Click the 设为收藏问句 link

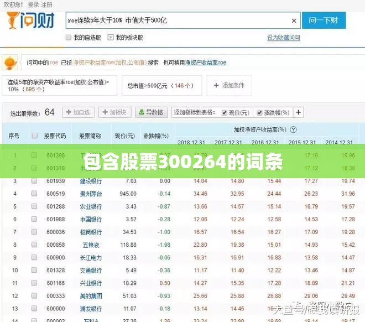pos(284,38)
